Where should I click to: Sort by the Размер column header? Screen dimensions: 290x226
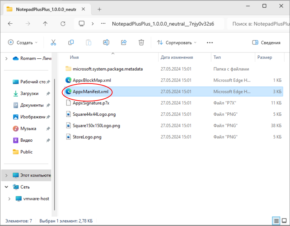(x=265, y=57)
